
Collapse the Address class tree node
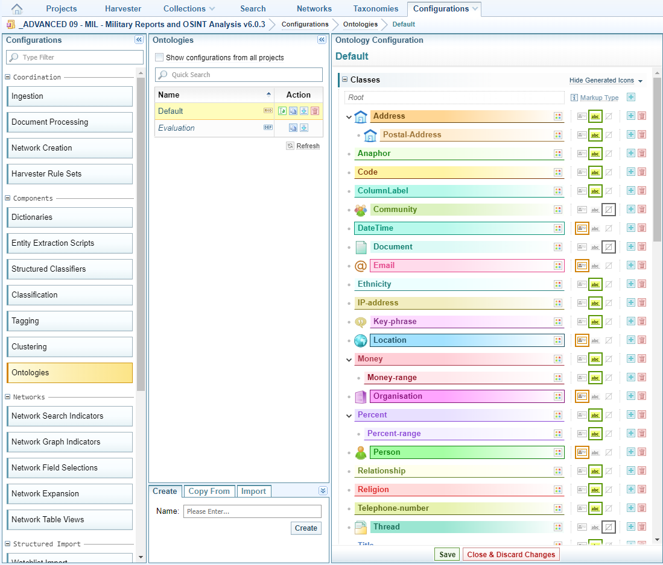[x=349, y=117]
